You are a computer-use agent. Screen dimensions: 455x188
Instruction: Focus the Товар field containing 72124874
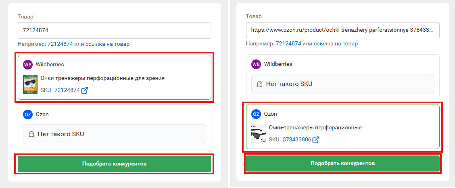coord(115,30)
